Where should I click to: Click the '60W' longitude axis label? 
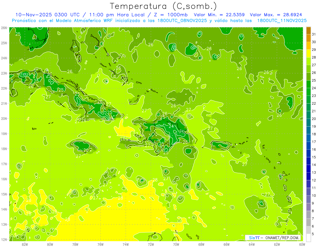tap(302, 244)
